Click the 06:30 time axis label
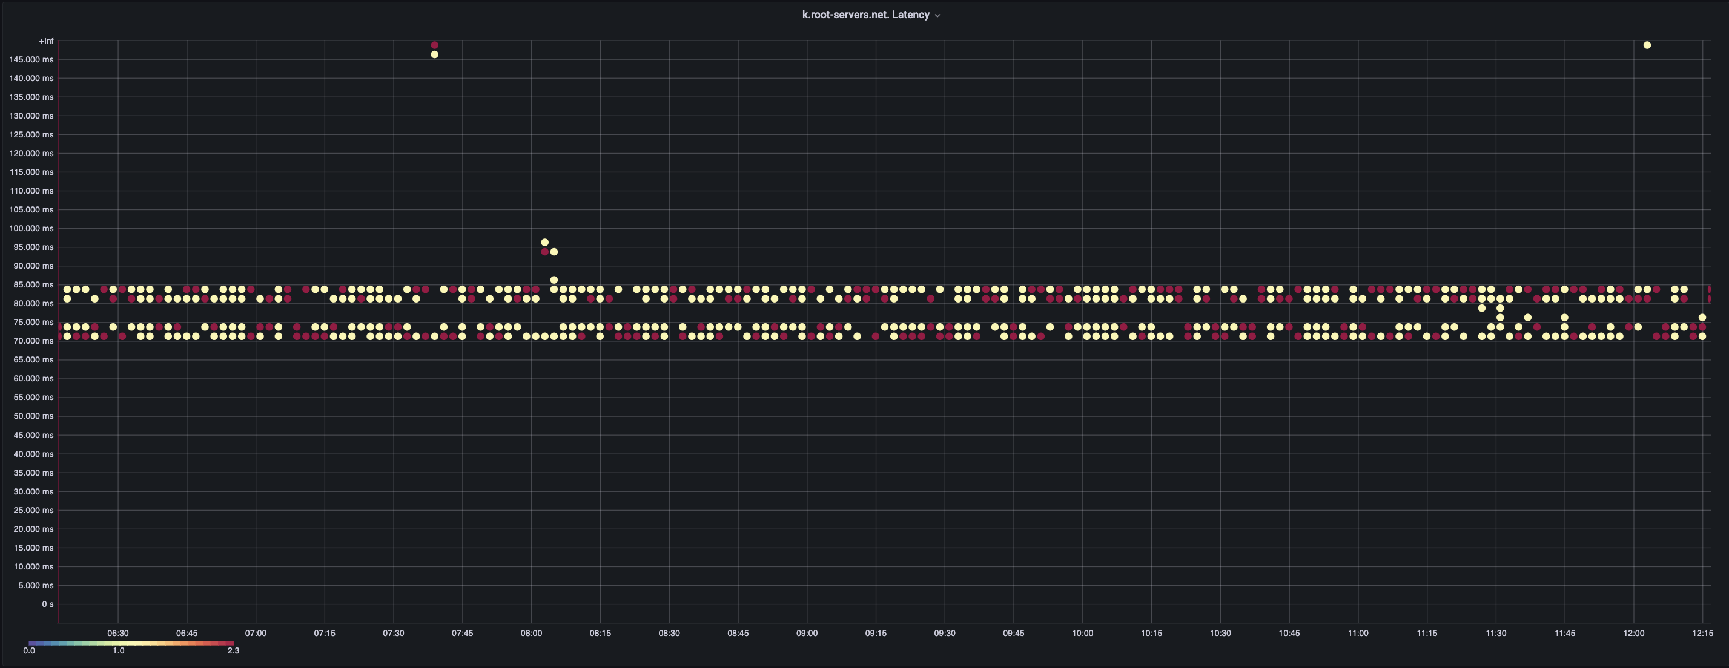 click(x=117, y=633)
